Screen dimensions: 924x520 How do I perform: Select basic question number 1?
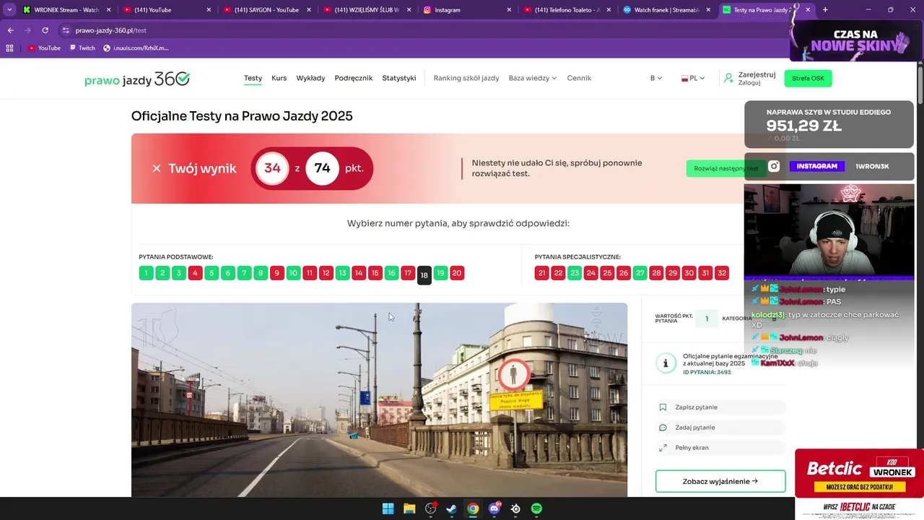pos(146,273)
